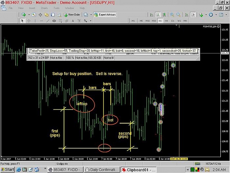230x173 pixels.
Task: Open the Navigator via star-folder icon
Action: [46, 14]
